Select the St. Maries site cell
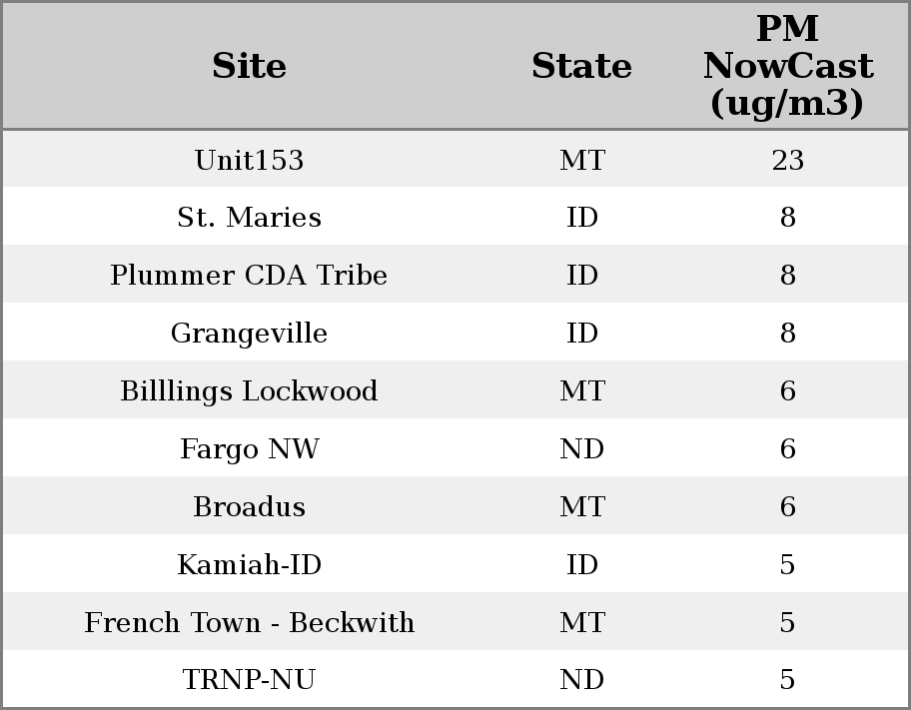This screenshot has height=710, width=911. click(249, 218)
